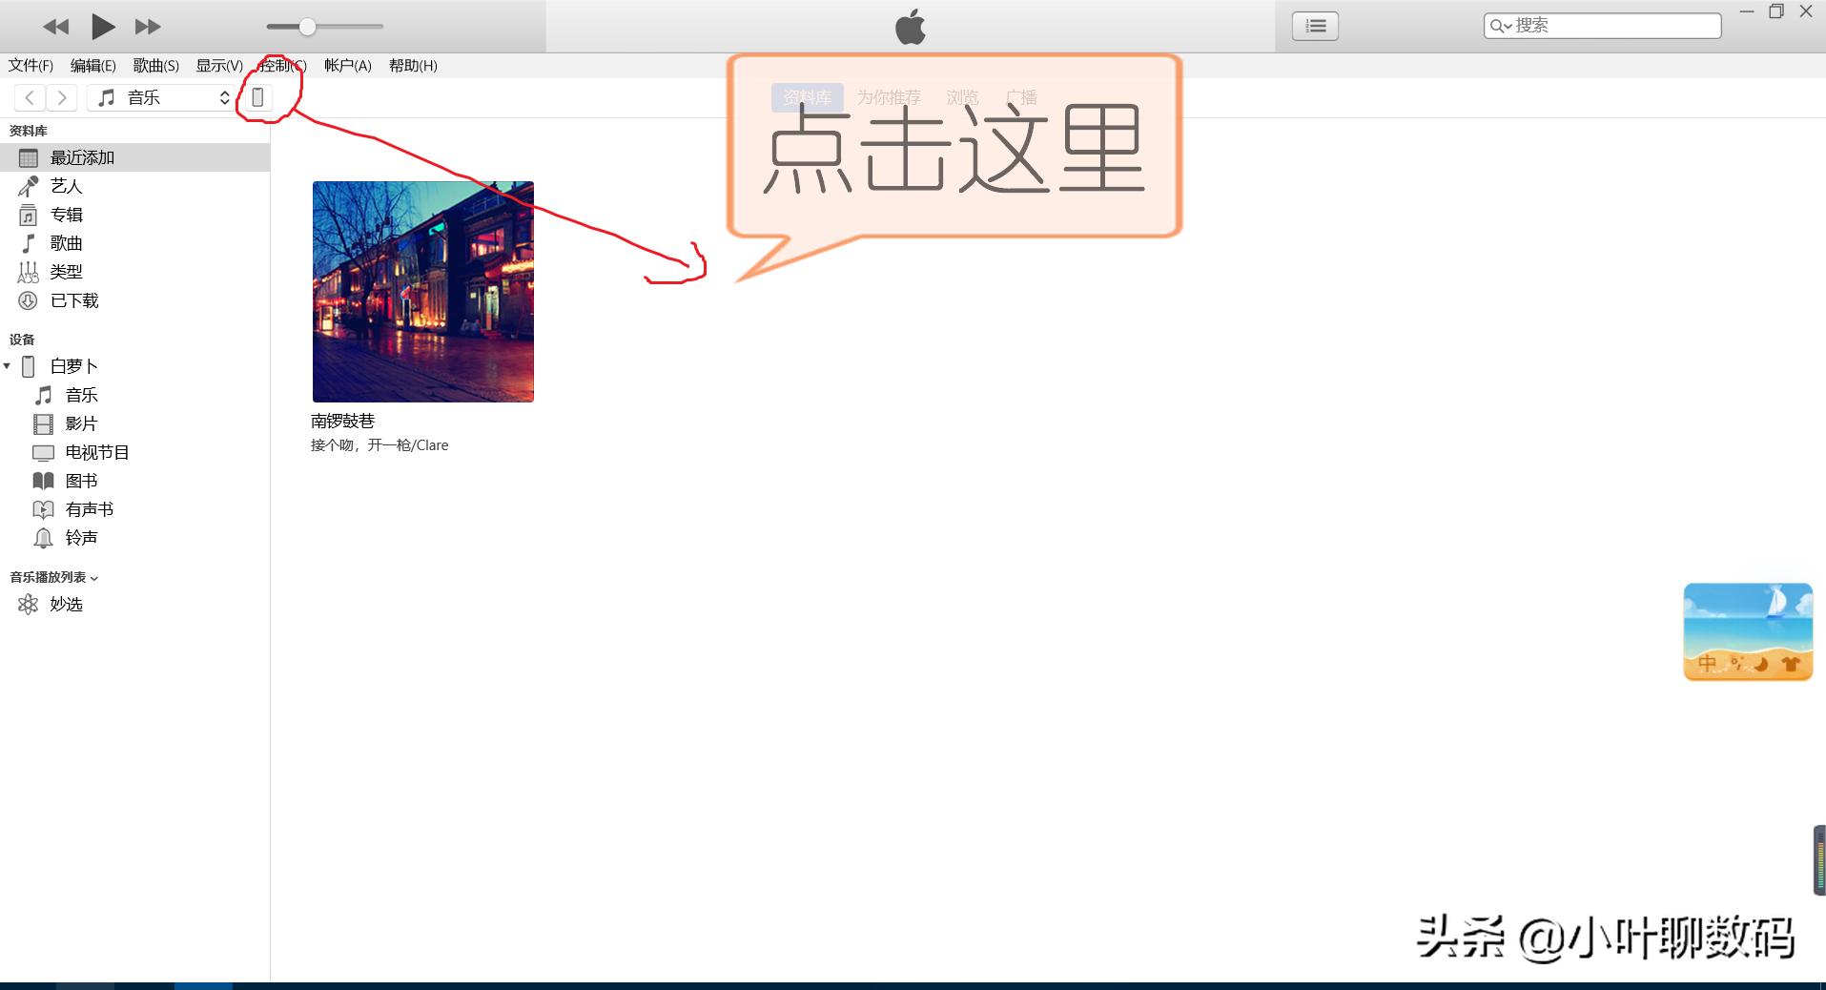1826x990 pixels.
Task: Close the iTunes window
Action: pyautogui.click(x=1806, y=11)
